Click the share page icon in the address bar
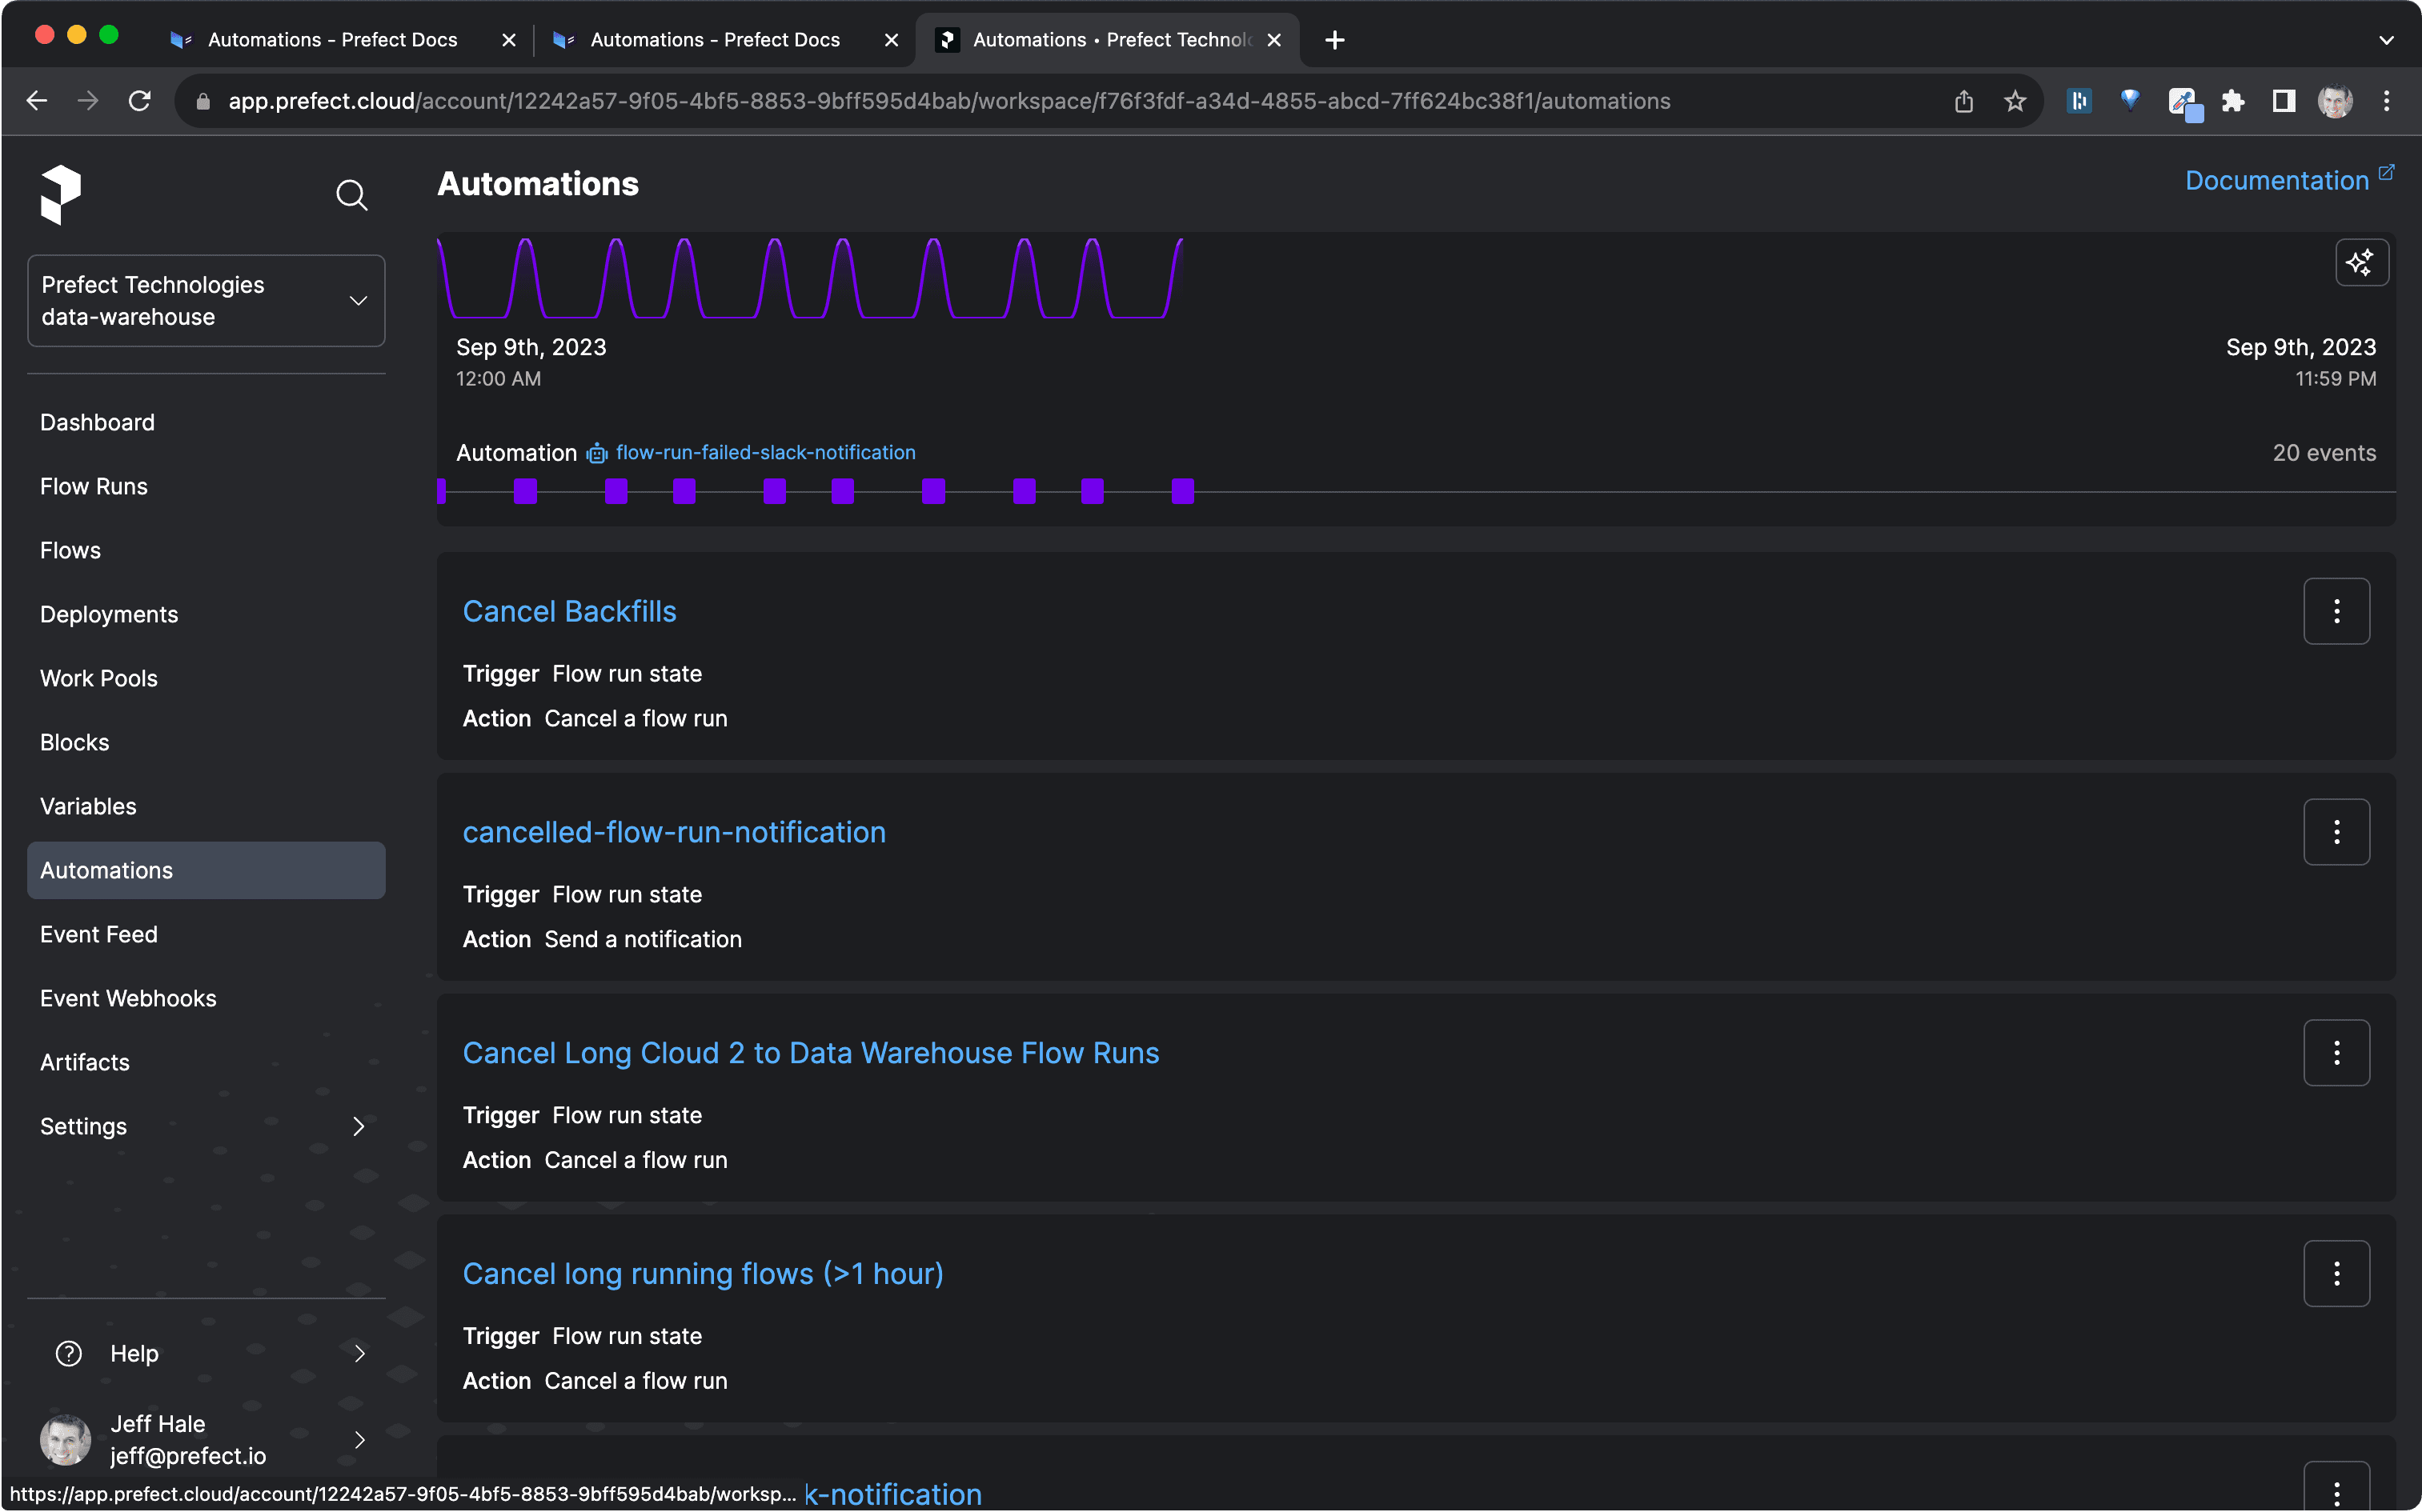 click(1963, 101)
